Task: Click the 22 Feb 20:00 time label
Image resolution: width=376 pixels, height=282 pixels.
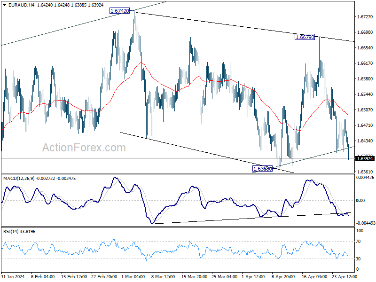Action: point(104,277)
